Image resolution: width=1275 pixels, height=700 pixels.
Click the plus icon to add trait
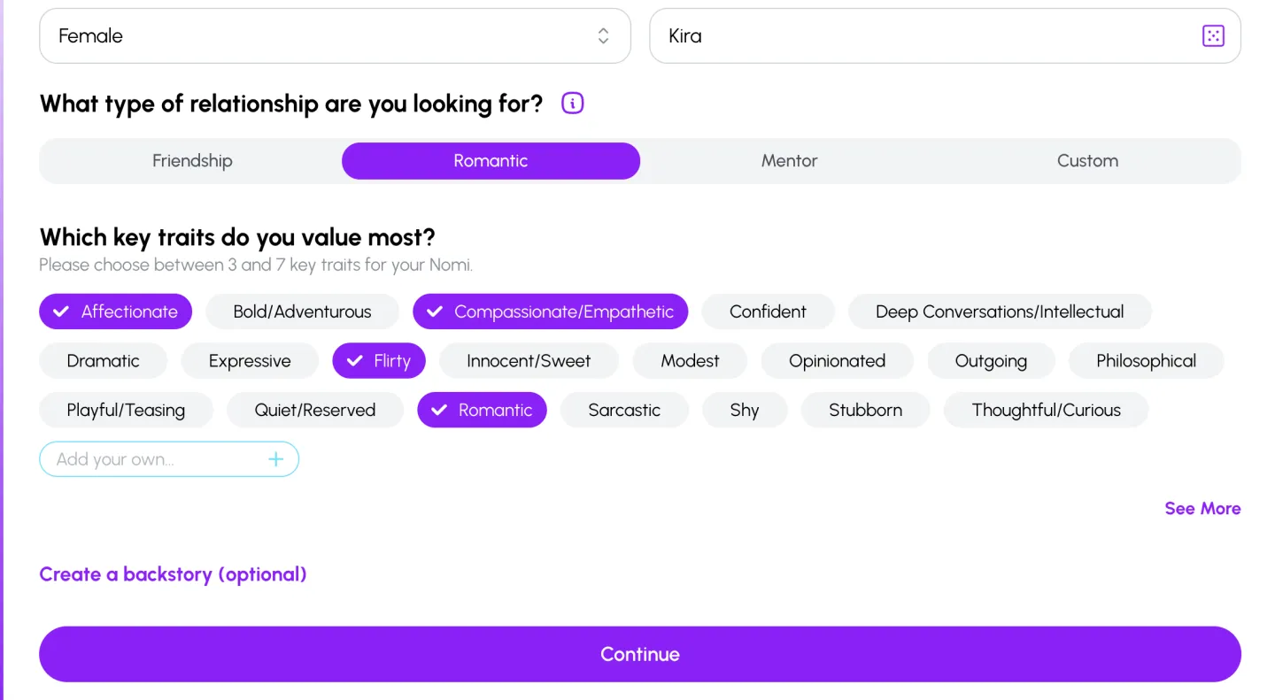(276, 459)
